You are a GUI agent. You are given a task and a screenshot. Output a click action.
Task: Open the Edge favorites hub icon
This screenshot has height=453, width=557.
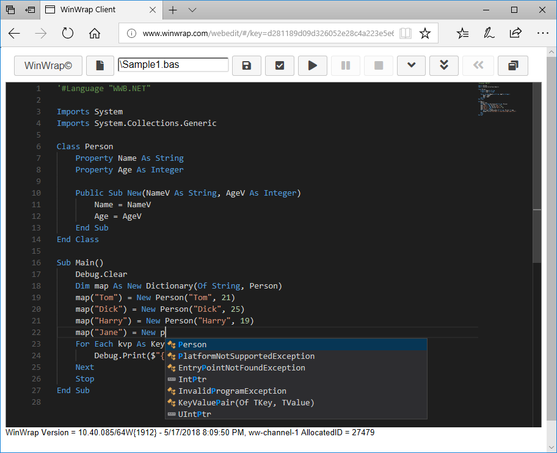pos(463,34)
